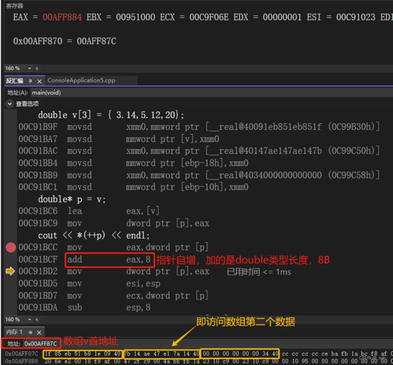Click the lea eax,[v] instruction
393x365 pixels.
89,211
